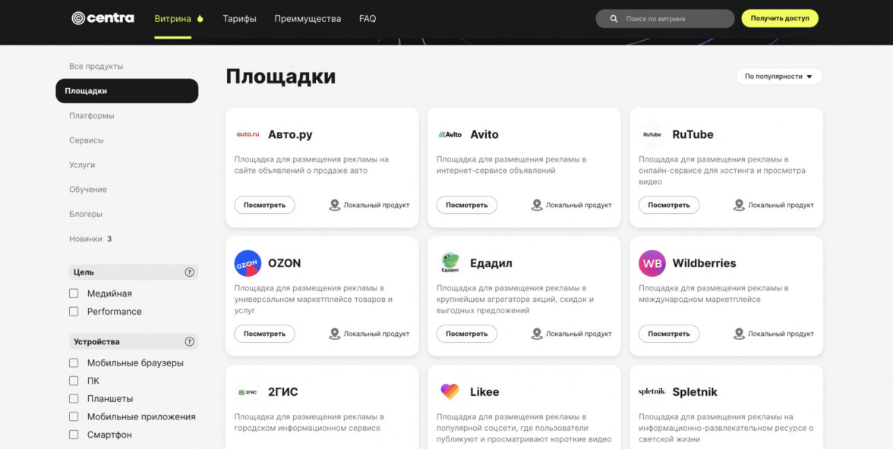The image size is (893, 449).
Task: Click the 2ГИС card title
Action: click(x=283, y=392)
